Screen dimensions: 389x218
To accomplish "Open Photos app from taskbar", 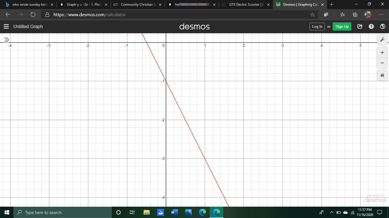I will (x=189, y=212).
